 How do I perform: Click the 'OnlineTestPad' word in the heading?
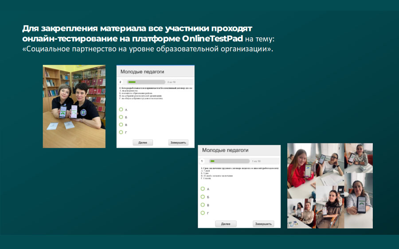tap(212, 38)
